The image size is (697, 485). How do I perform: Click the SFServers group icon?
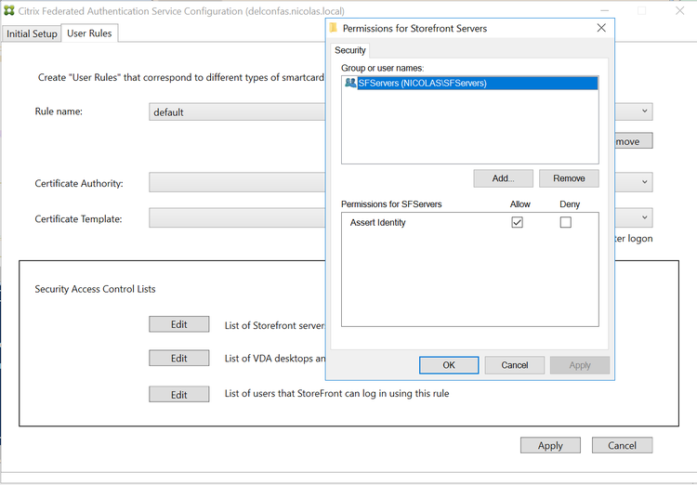click(x=350, y=83)
